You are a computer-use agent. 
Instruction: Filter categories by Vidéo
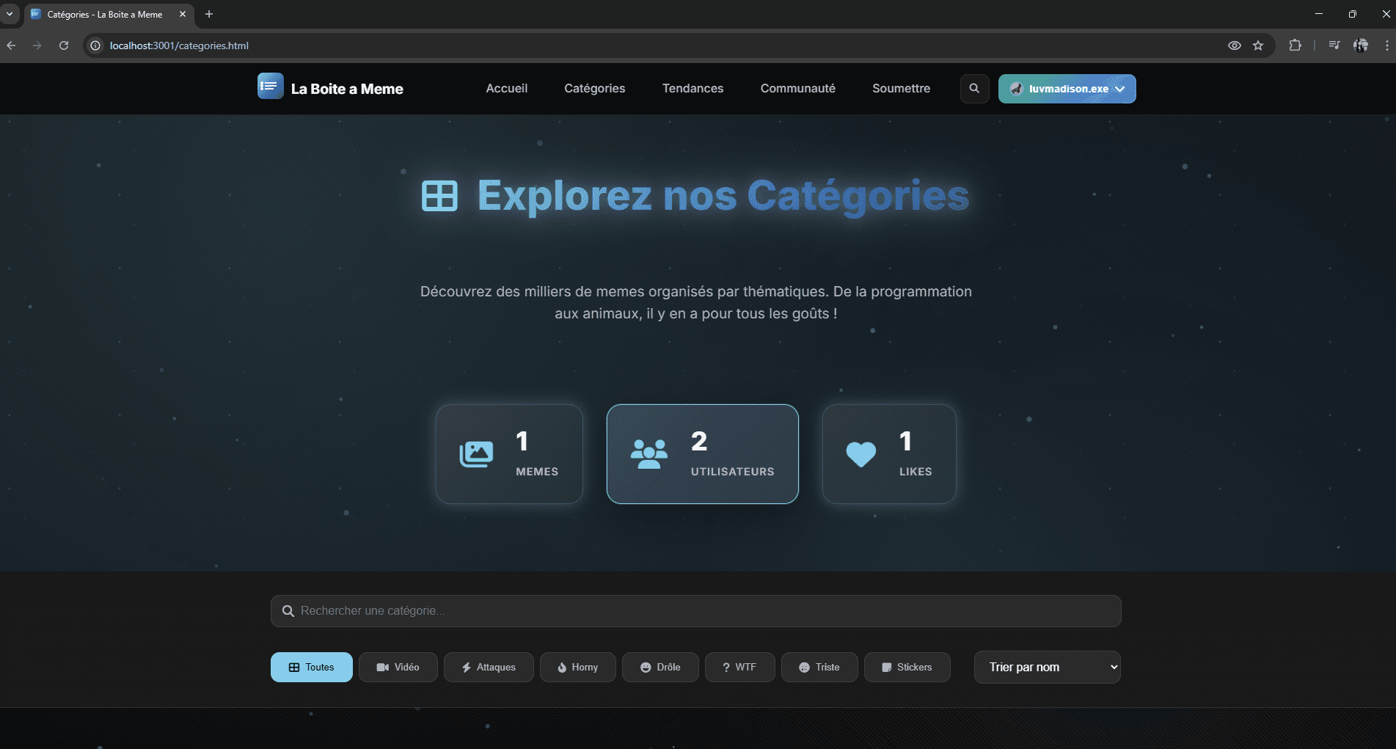398,668
